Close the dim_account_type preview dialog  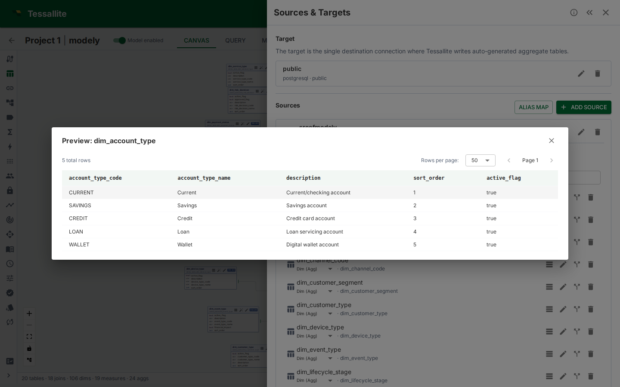pyautogui.click(x=552, y=141)
